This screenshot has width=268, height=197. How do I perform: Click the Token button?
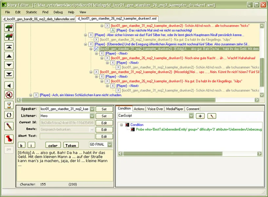[x=71, y=145]
